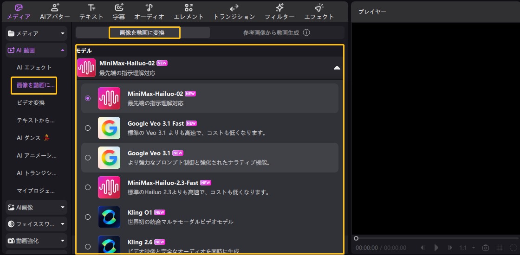Image resolution: width=520 pixels, height=255 pixels.
Task: Select Kling O1 radio button
Action: (88, 217)
